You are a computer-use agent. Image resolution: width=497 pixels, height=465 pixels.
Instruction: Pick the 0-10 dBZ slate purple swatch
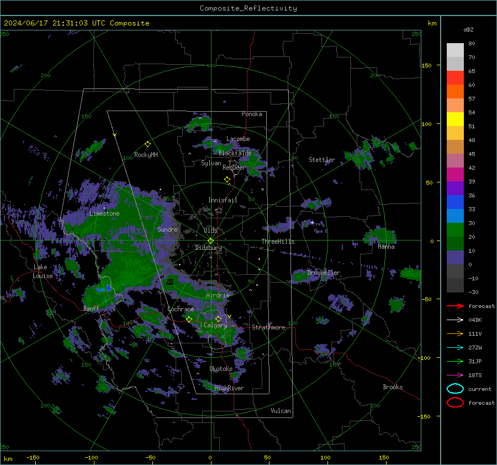tap(455, 258)
